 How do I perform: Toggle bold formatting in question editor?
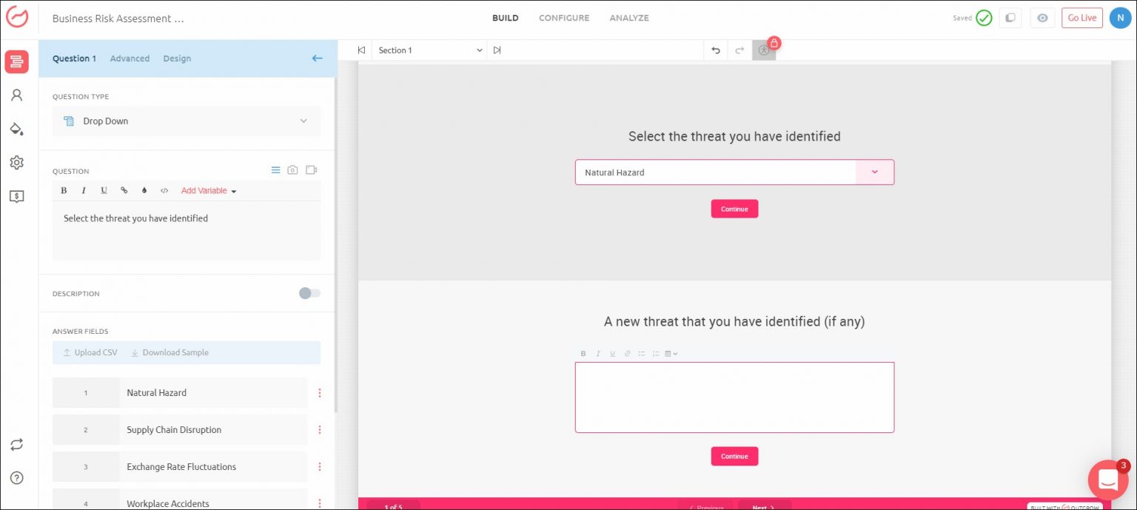coord(64,190)
